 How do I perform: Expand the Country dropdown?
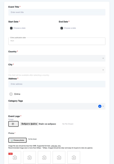click(57, 58)
